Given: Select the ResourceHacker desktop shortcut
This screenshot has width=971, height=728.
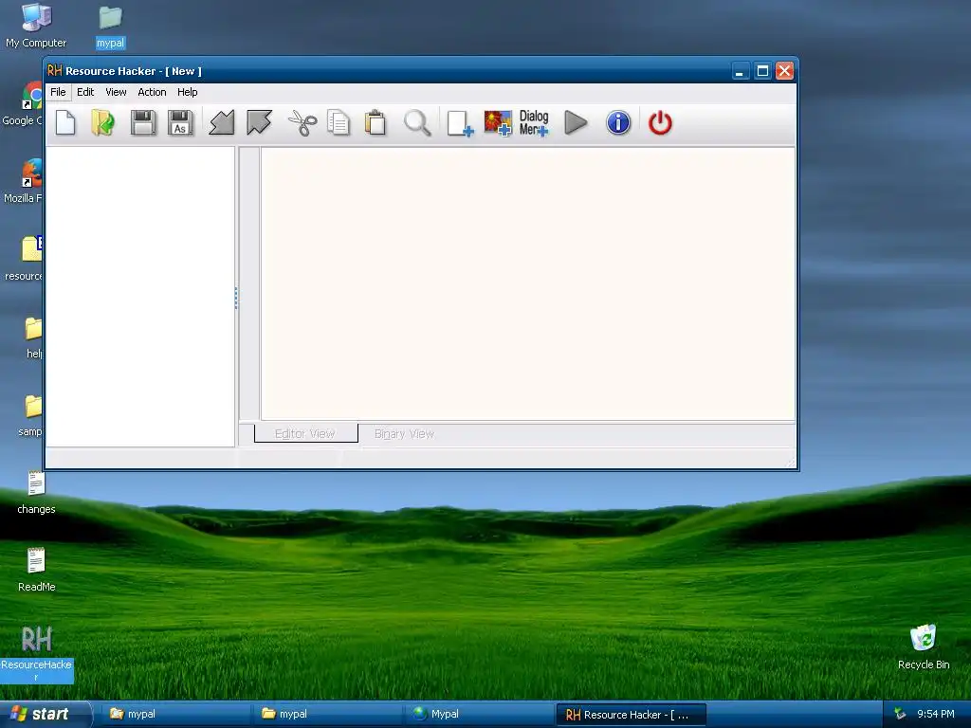Looking at the screenshot, I should (36, 654).
